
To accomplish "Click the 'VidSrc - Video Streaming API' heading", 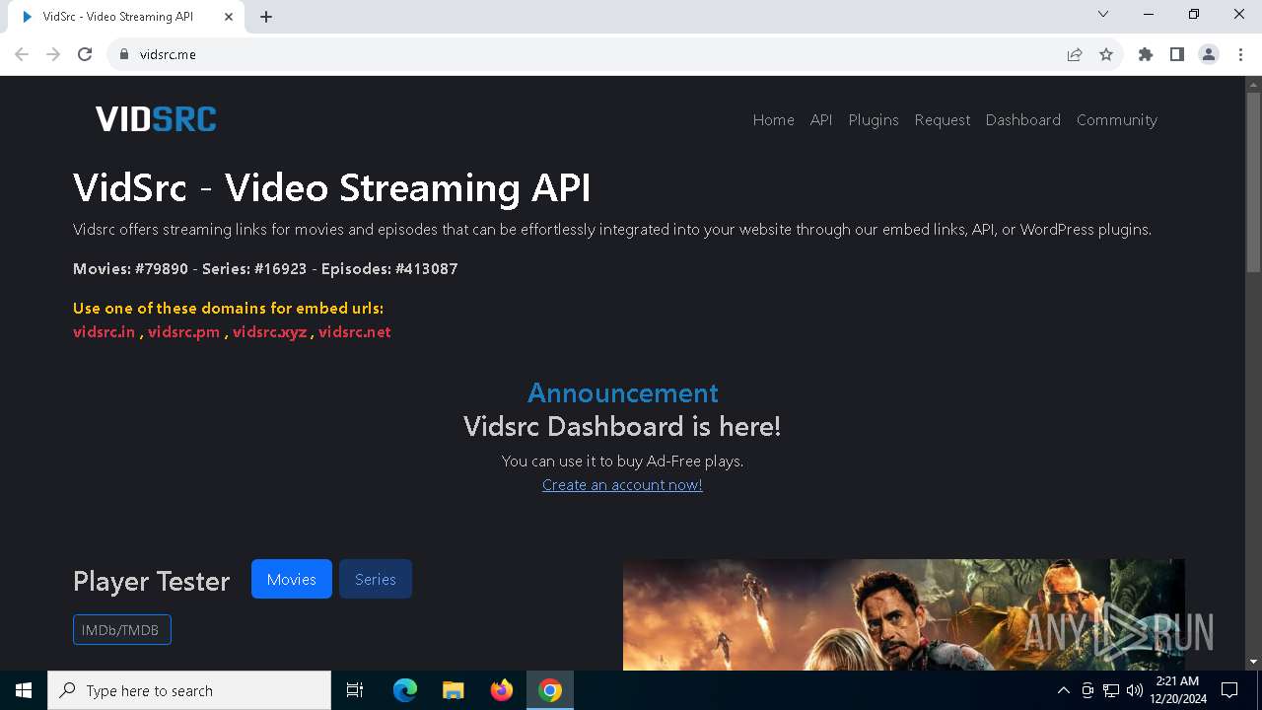I will [331, 187].
